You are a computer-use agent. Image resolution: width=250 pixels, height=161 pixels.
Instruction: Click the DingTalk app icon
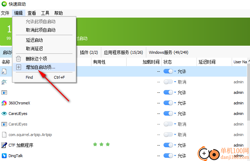[x=4, y=156]
